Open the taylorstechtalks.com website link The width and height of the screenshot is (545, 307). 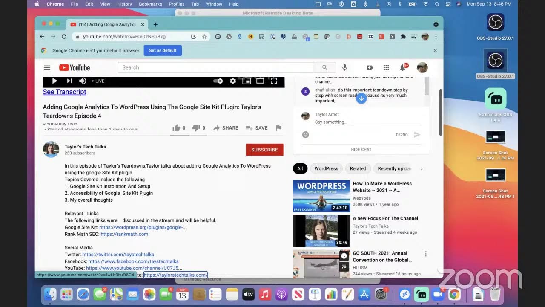pos(175,275)
